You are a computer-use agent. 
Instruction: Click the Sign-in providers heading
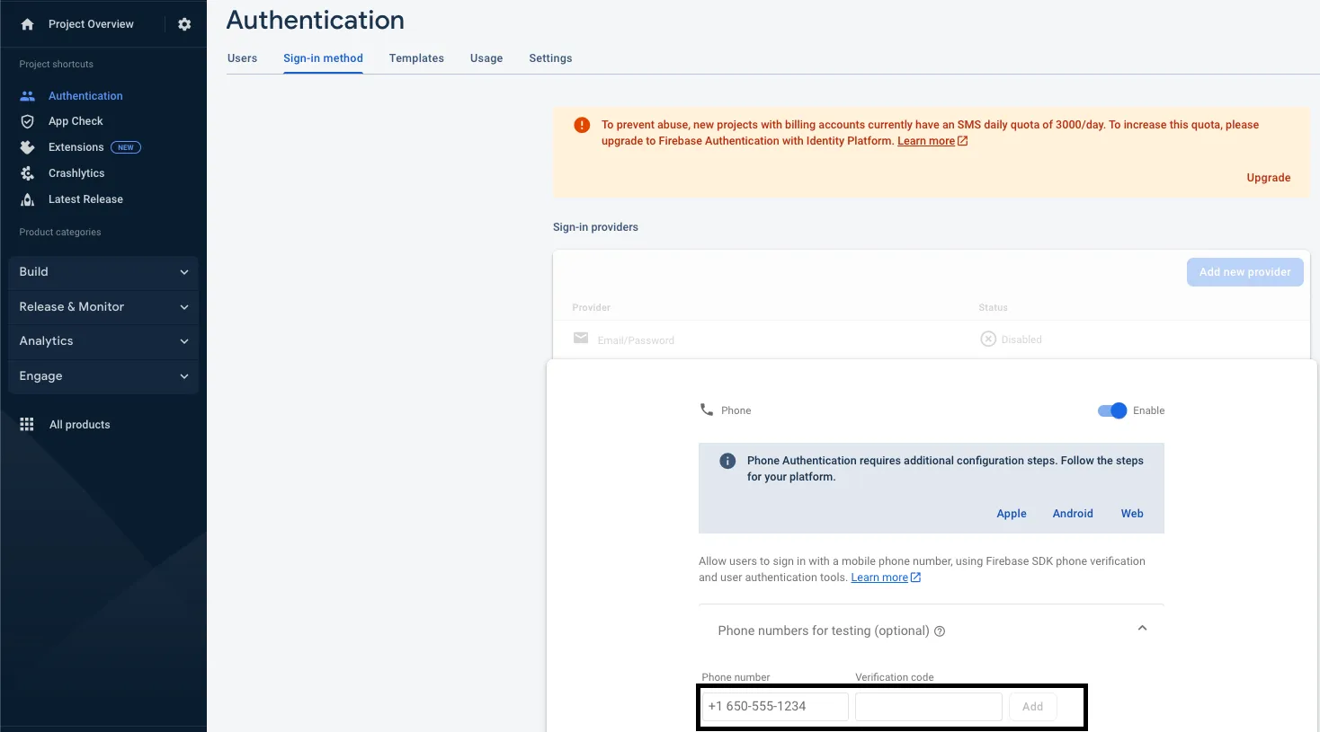pos(595,227)
